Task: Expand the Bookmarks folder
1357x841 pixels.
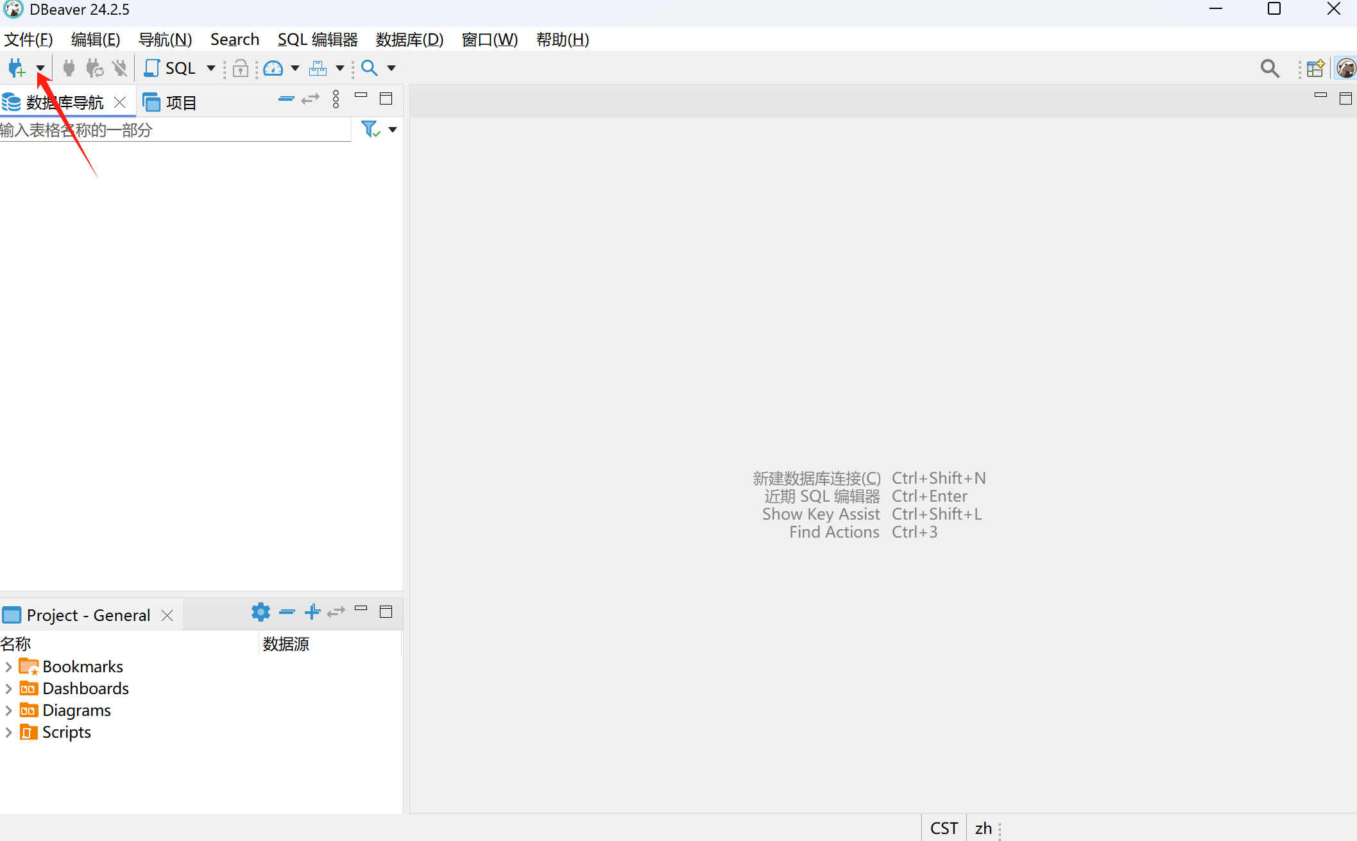Action: (8, 667)
